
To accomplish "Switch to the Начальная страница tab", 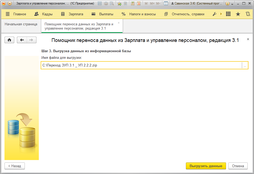I will 21,24.
